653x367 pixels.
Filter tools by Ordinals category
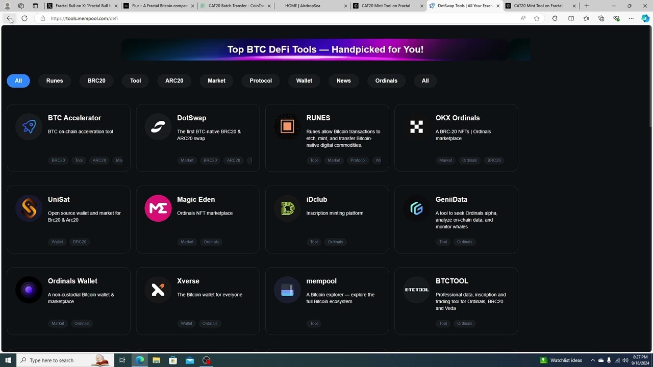pyautogui.click(x=386, y=81)
